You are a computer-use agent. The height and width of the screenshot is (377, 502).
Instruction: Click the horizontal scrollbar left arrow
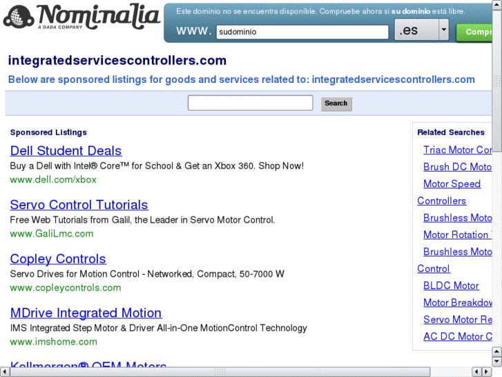4,371
